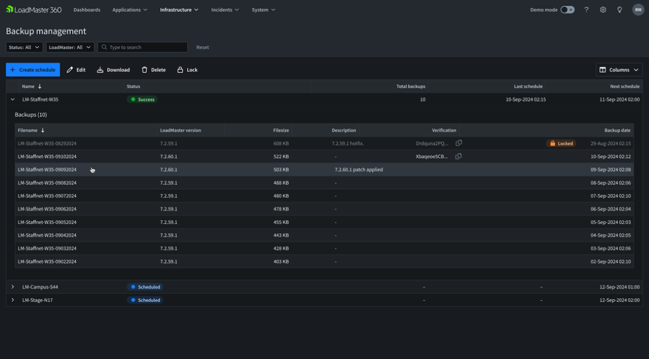Click the Type to search field
649x359 pixels.
click(146, 48)
